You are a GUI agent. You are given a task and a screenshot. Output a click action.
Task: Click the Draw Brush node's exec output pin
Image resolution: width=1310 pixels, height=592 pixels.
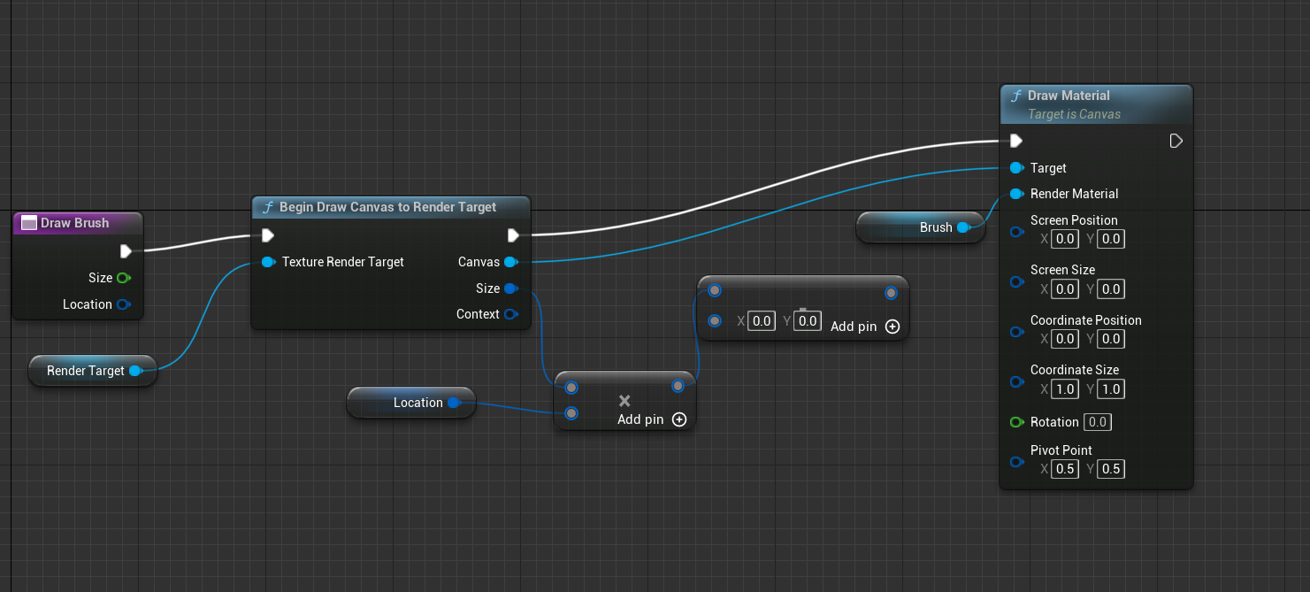point(126,251)
